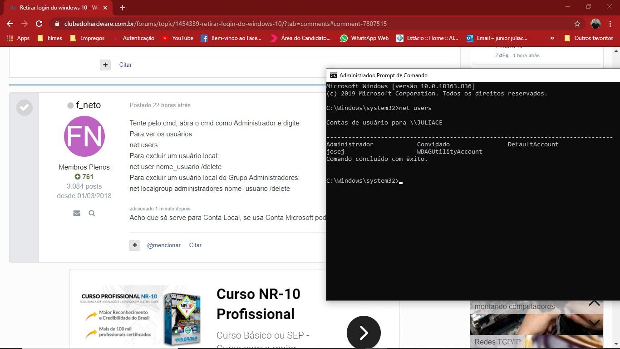
Task: Open the Curso NR-10 Profissional ad title
Action: (258, 304)
